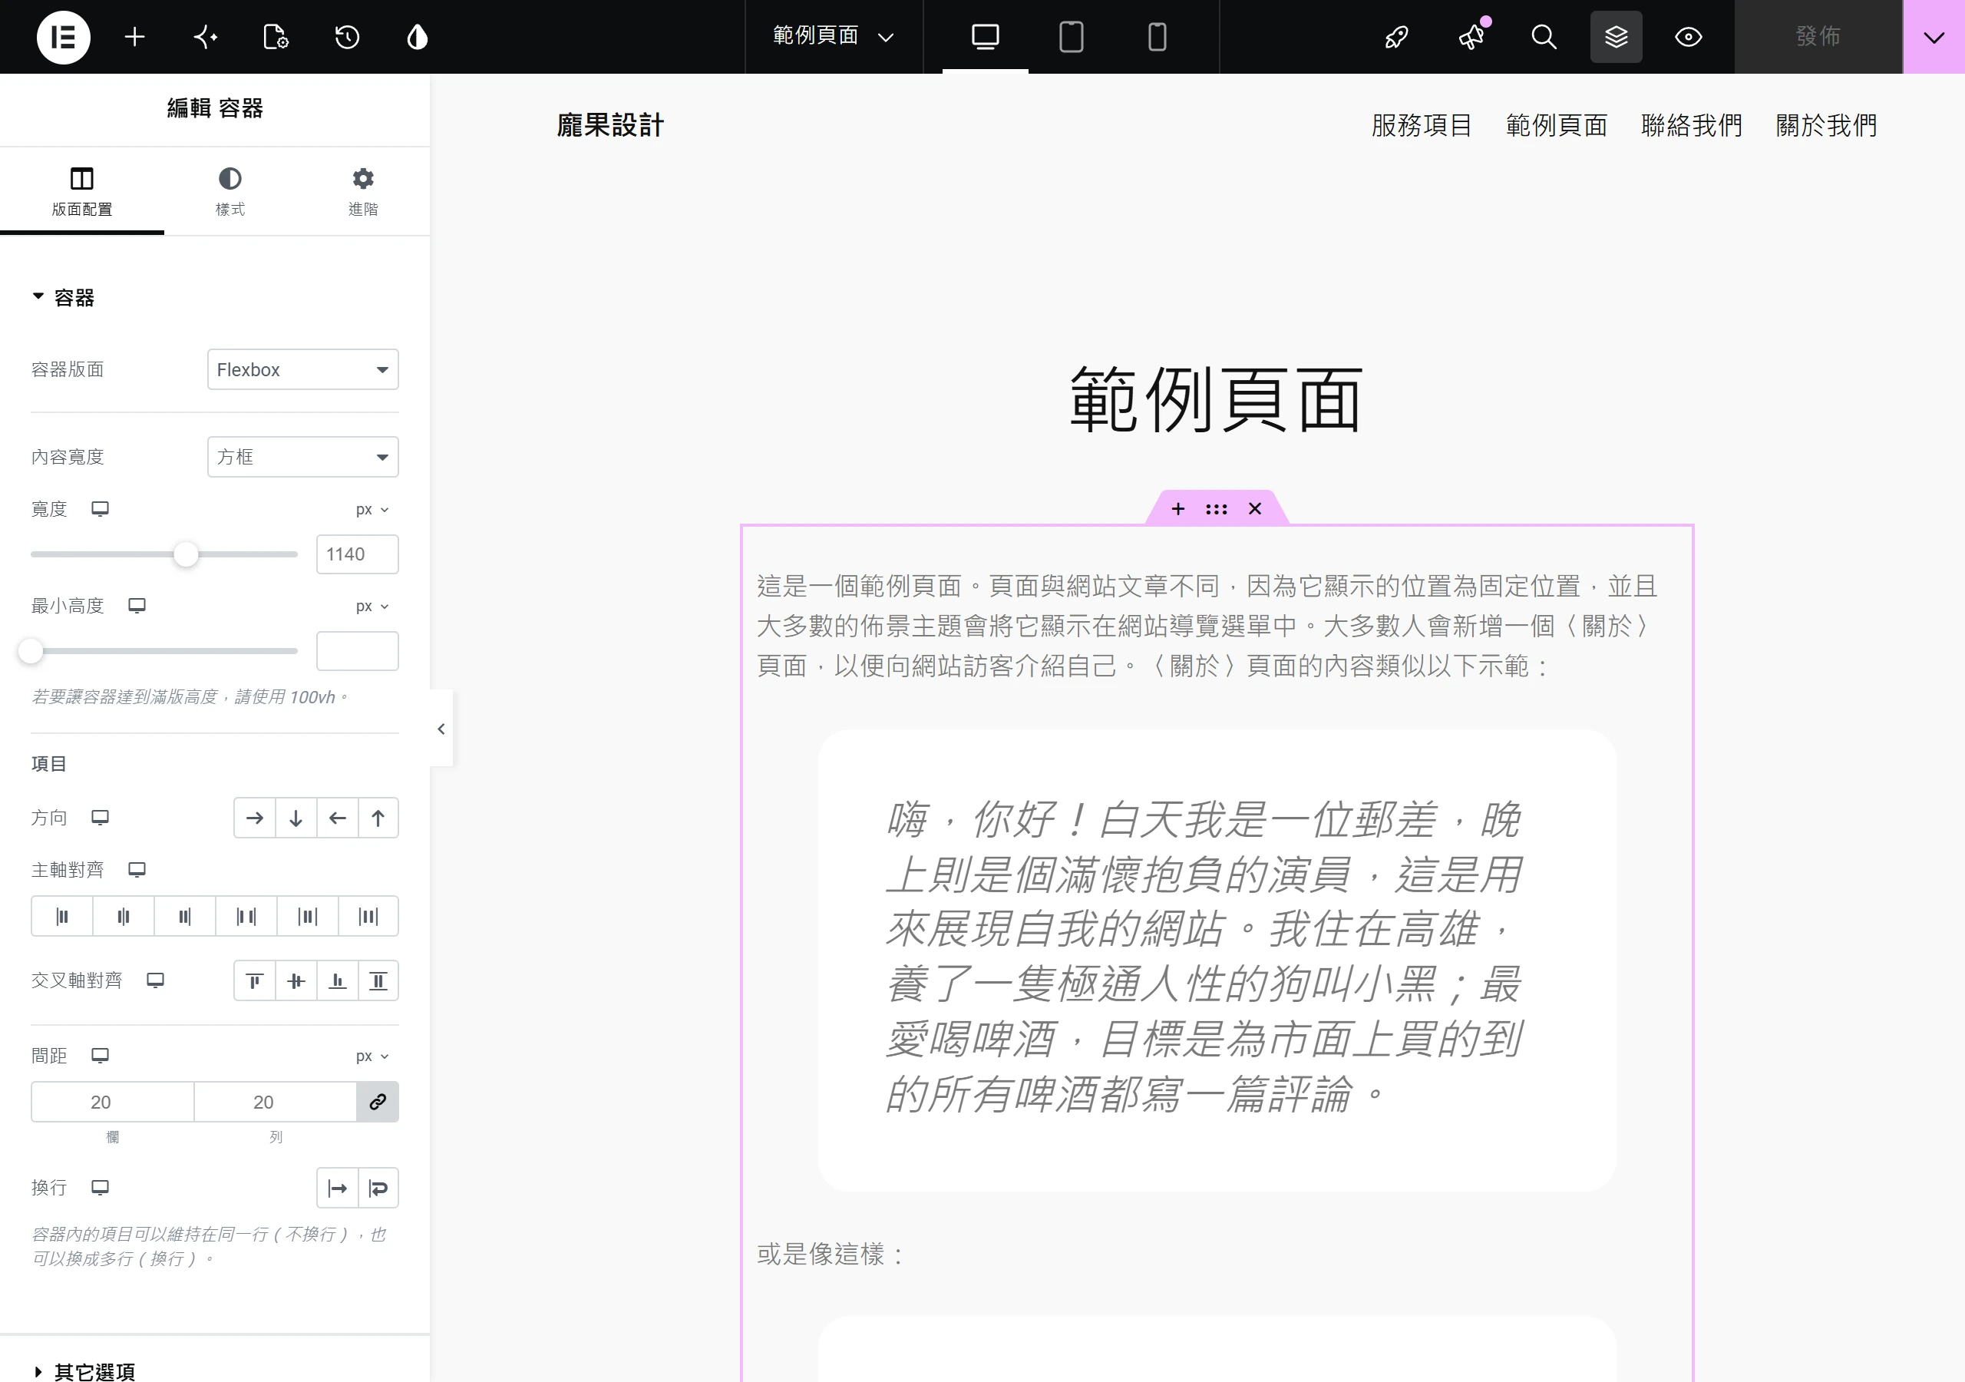
Task: Click the rocket launch icon
Action: 1397,37
